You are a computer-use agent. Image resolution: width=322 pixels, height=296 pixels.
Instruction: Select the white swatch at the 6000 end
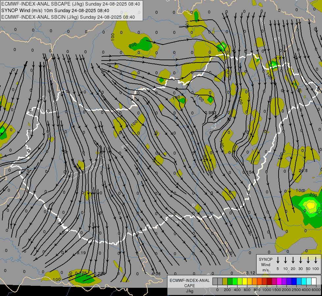(x=314, y=282)
